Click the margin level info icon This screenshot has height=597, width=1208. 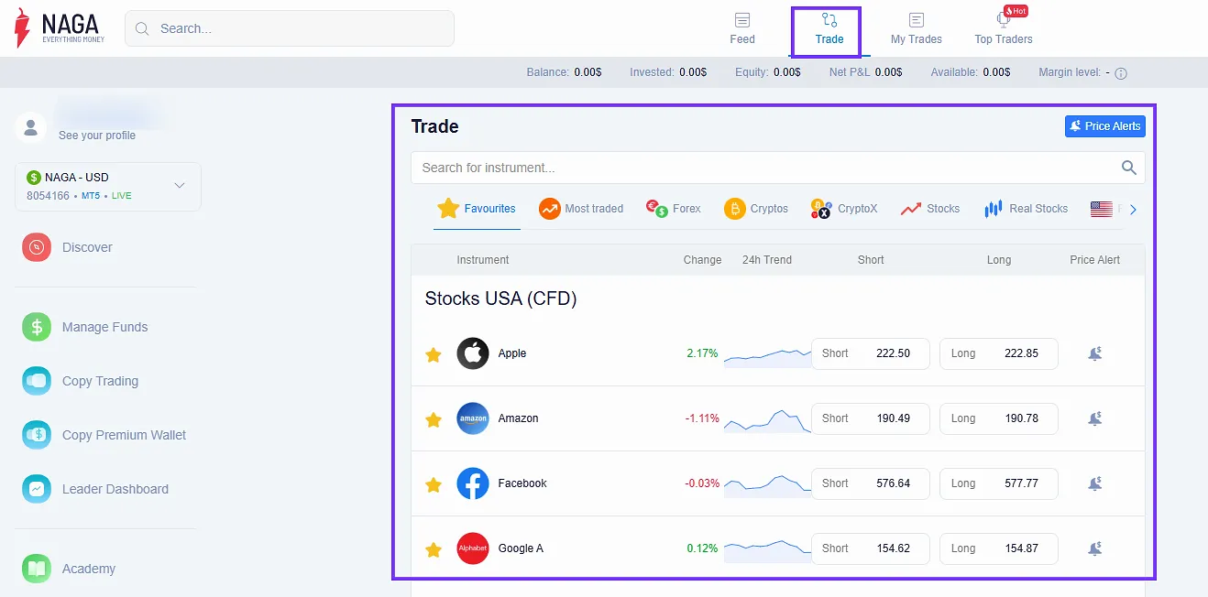[1120, 73]
